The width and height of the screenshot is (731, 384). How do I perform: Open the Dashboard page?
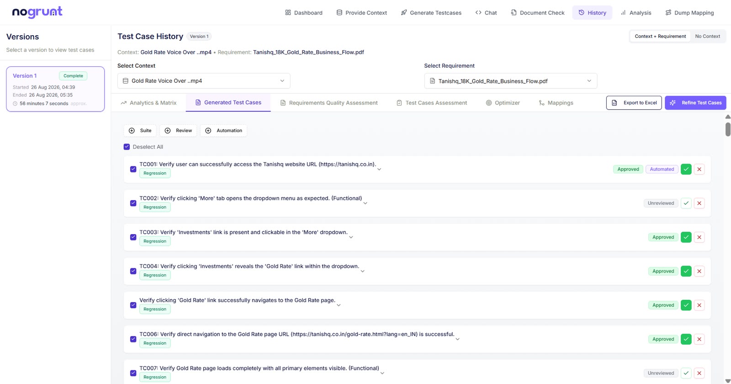[x=304, y=13]
